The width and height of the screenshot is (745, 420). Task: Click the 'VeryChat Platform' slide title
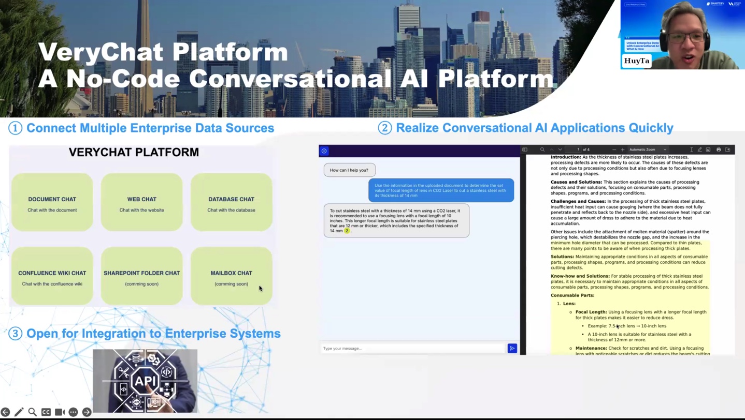coord(163,52)
